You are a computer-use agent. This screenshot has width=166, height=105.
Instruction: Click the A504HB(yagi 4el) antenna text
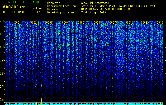click(x=93, y=12)
